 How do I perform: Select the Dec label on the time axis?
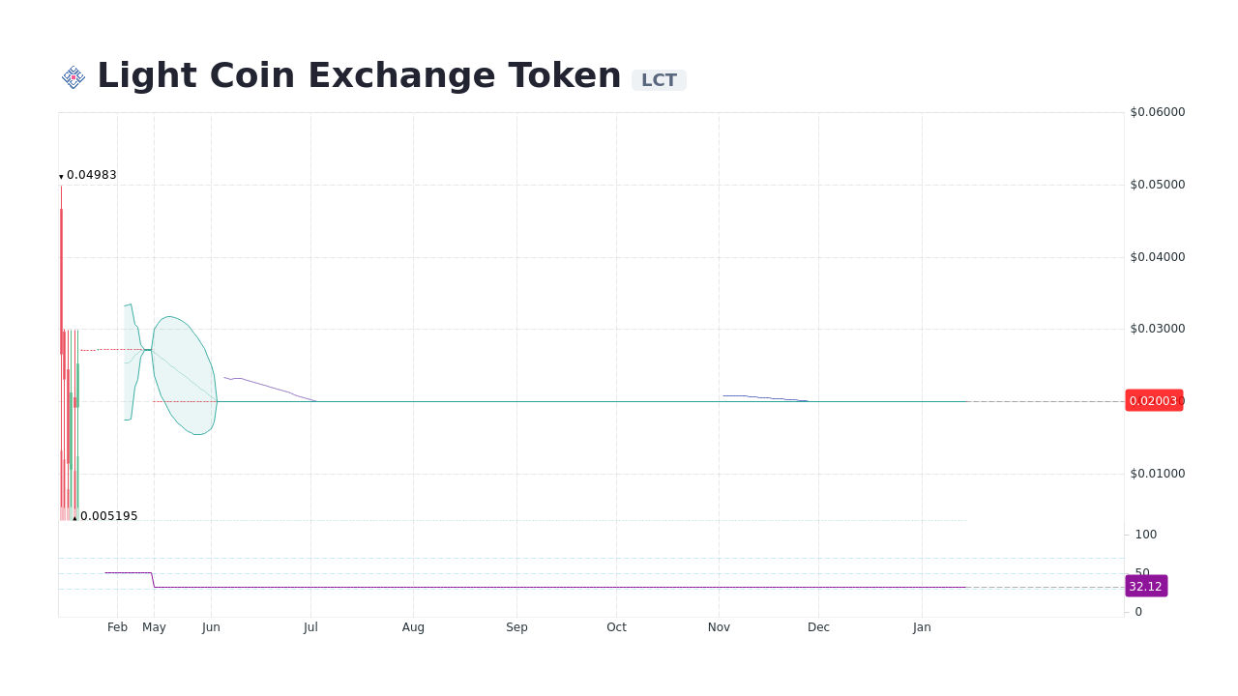818,627
